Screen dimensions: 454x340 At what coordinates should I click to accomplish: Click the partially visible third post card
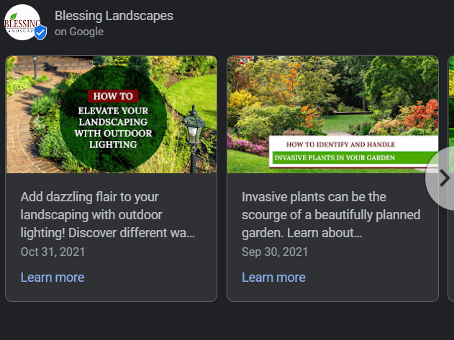point(451,178)
